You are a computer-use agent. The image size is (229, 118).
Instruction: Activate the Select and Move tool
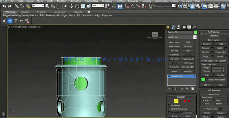point(71,6)
